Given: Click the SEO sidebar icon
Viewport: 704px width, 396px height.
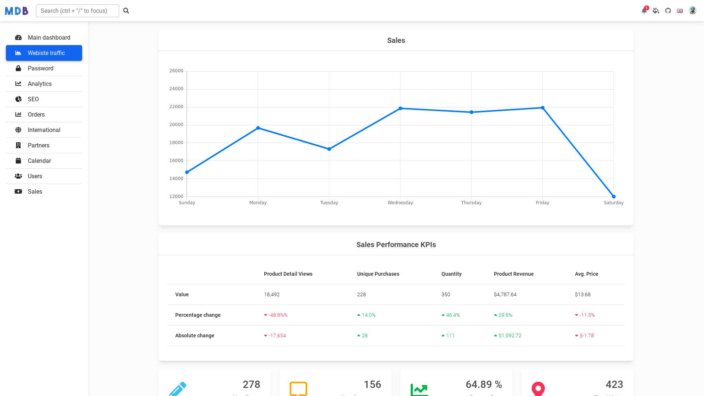Looking at the screenshot, I should click(18, 99).
